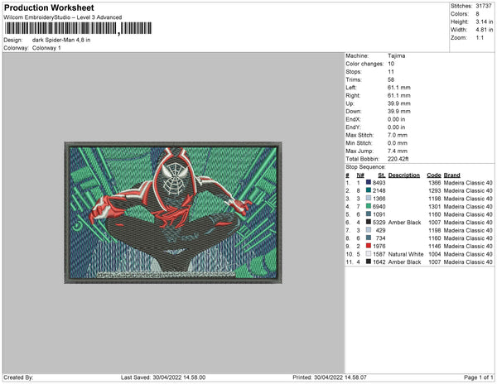497x384 pixels.
Task: Click 'Madeira Classic 40' brand in stop 1
Action: [x=468, y=183]
